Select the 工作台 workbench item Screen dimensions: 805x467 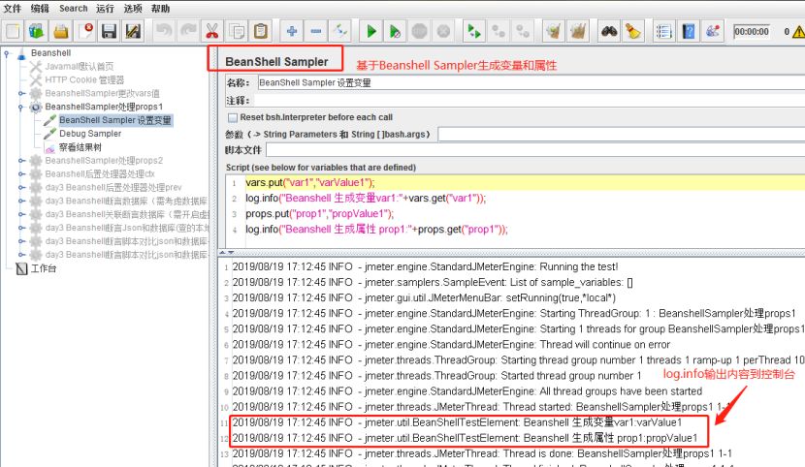44,268
